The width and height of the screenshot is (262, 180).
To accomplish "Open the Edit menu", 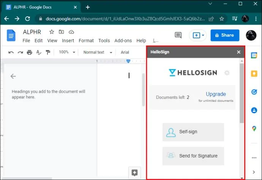I will click(x=39, y=41).
